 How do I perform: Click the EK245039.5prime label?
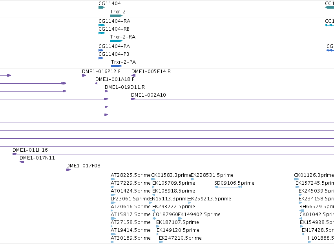(x=316, y=191)
